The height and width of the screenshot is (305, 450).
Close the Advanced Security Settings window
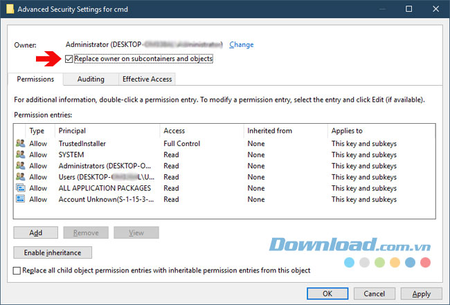[435, 9]
